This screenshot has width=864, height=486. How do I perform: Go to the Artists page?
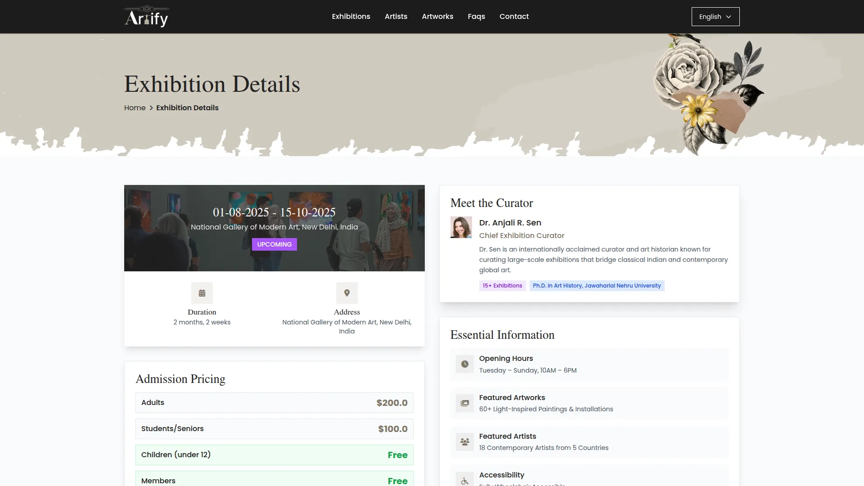pyautogui.click(x=396, y=17)
